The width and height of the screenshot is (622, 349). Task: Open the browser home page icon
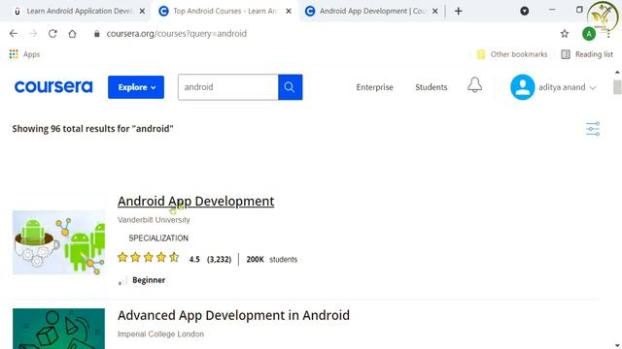pyautogui.click(x=72, y=34)
